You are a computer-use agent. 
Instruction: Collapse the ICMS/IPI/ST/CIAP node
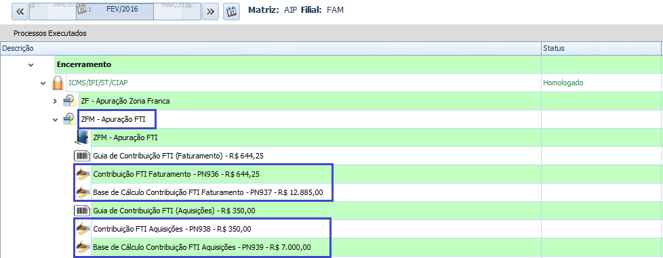click(43, 83)
